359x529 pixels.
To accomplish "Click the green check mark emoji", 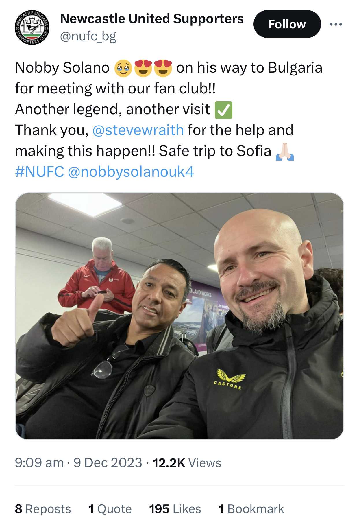I will tap(223, 110).
